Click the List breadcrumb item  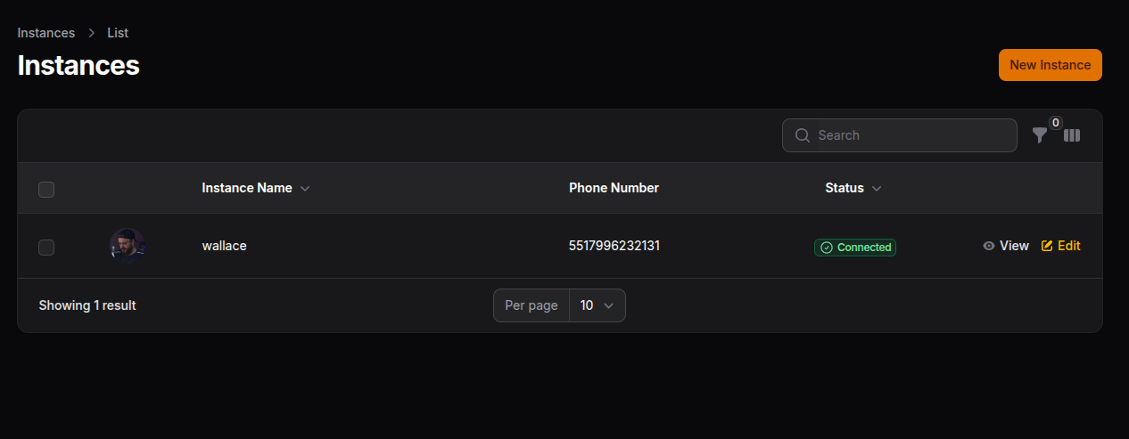pyautogui.click(x=118, y=33)
